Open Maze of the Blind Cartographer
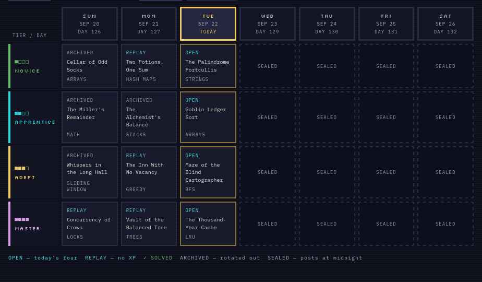Viewport: 482px width, 282px height. click(x=208, y=172)
